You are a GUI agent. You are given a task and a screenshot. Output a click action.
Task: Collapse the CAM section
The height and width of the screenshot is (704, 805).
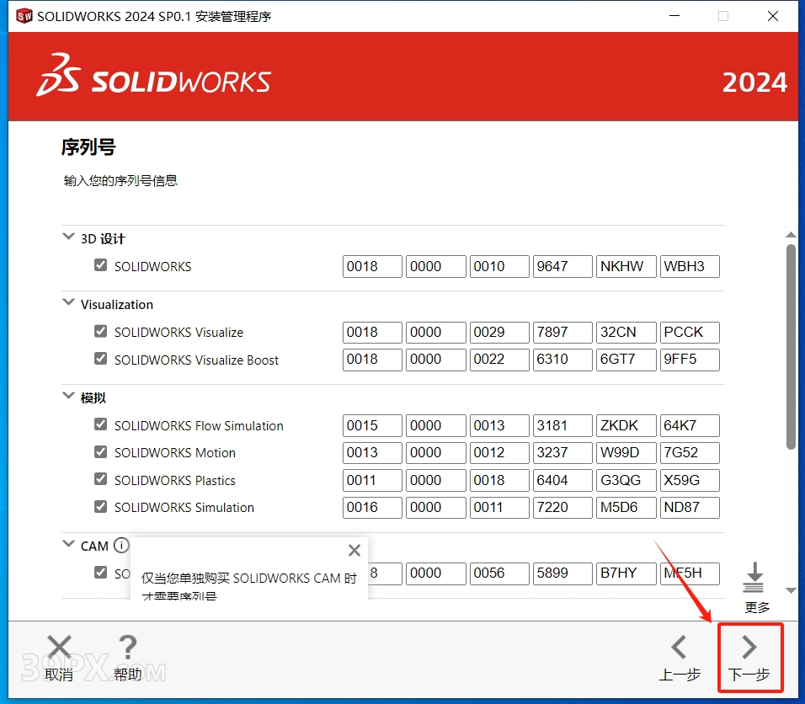click(69, 545)
